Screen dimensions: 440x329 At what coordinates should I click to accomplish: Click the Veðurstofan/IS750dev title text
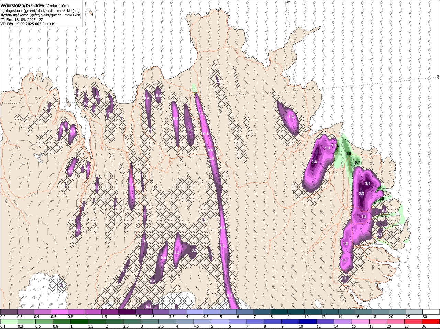(x=22, y=6)
